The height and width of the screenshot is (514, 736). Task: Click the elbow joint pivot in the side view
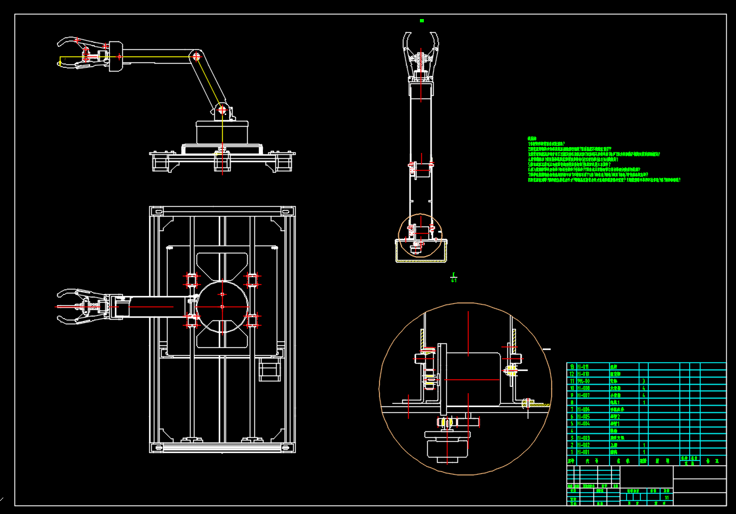(x=196, y=56)
